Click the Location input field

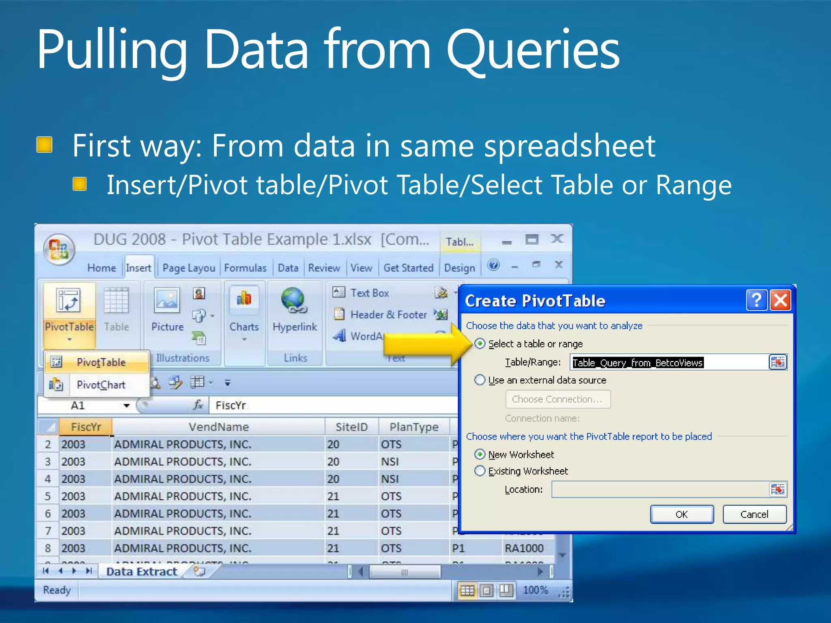(660, 490)
